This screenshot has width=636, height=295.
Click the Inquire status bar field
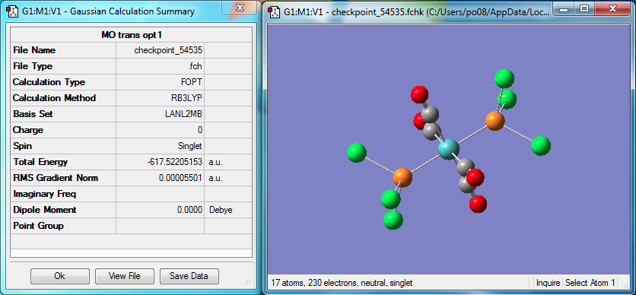click(548, 282)
